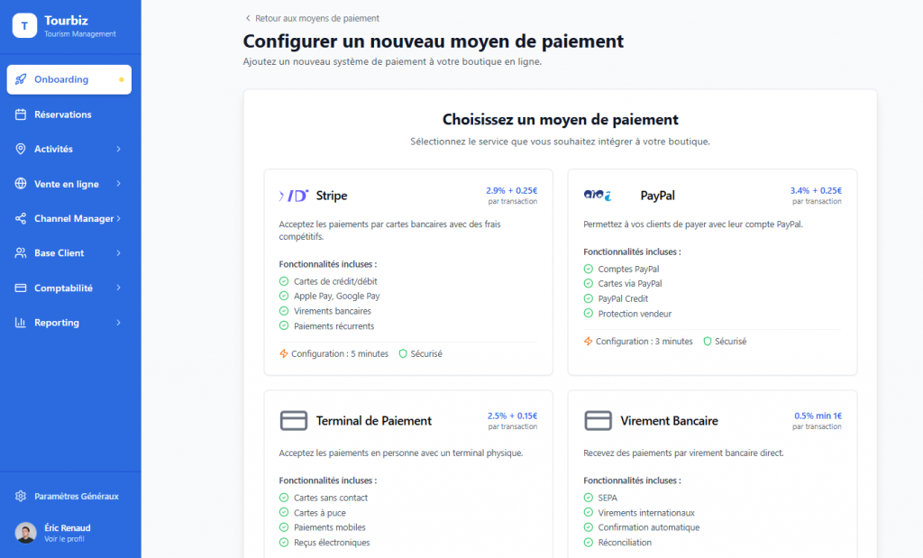Click the Stripe logo icon
This screenshot has width=923, height=558.
(x=294, y=196)
